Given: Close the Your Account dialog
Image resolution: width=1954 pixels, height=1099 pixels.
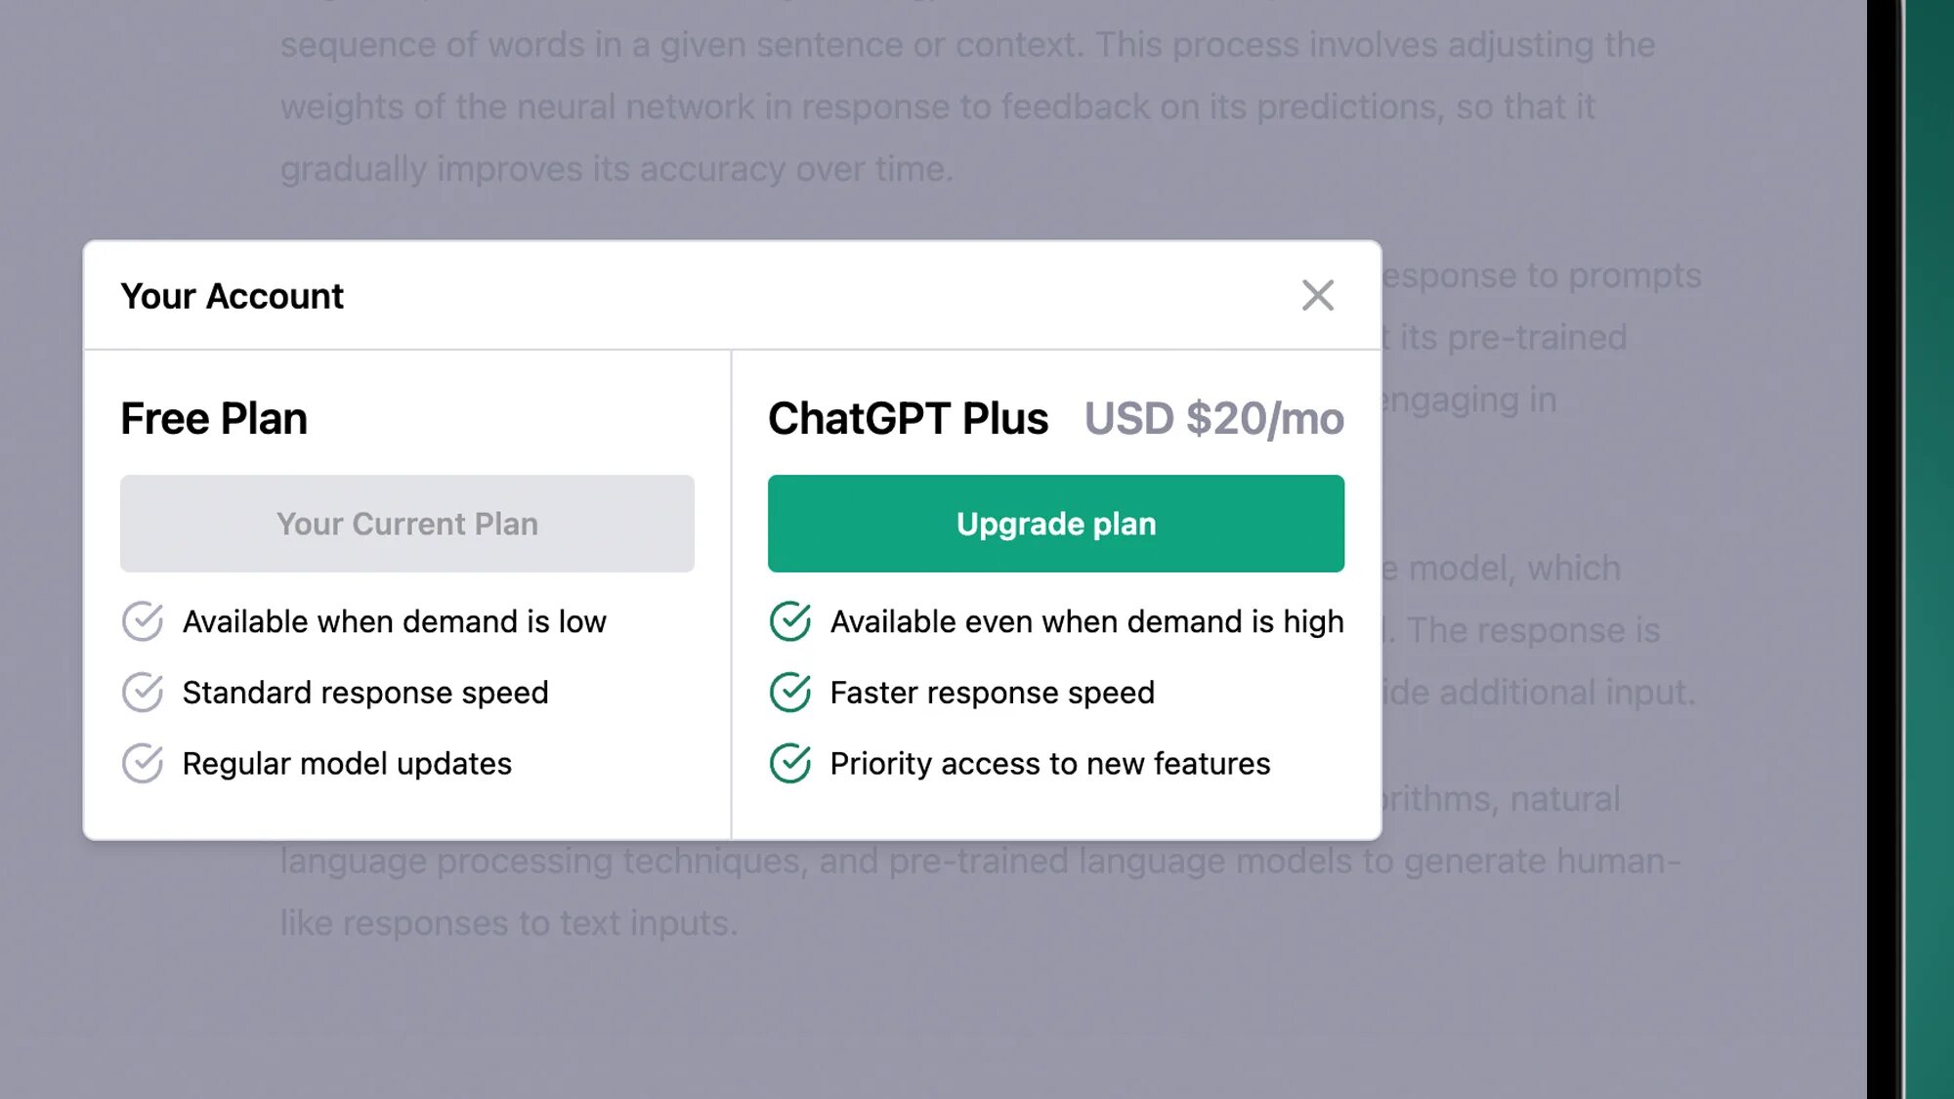Looking at the screenshot, I should pos(1317,295).
